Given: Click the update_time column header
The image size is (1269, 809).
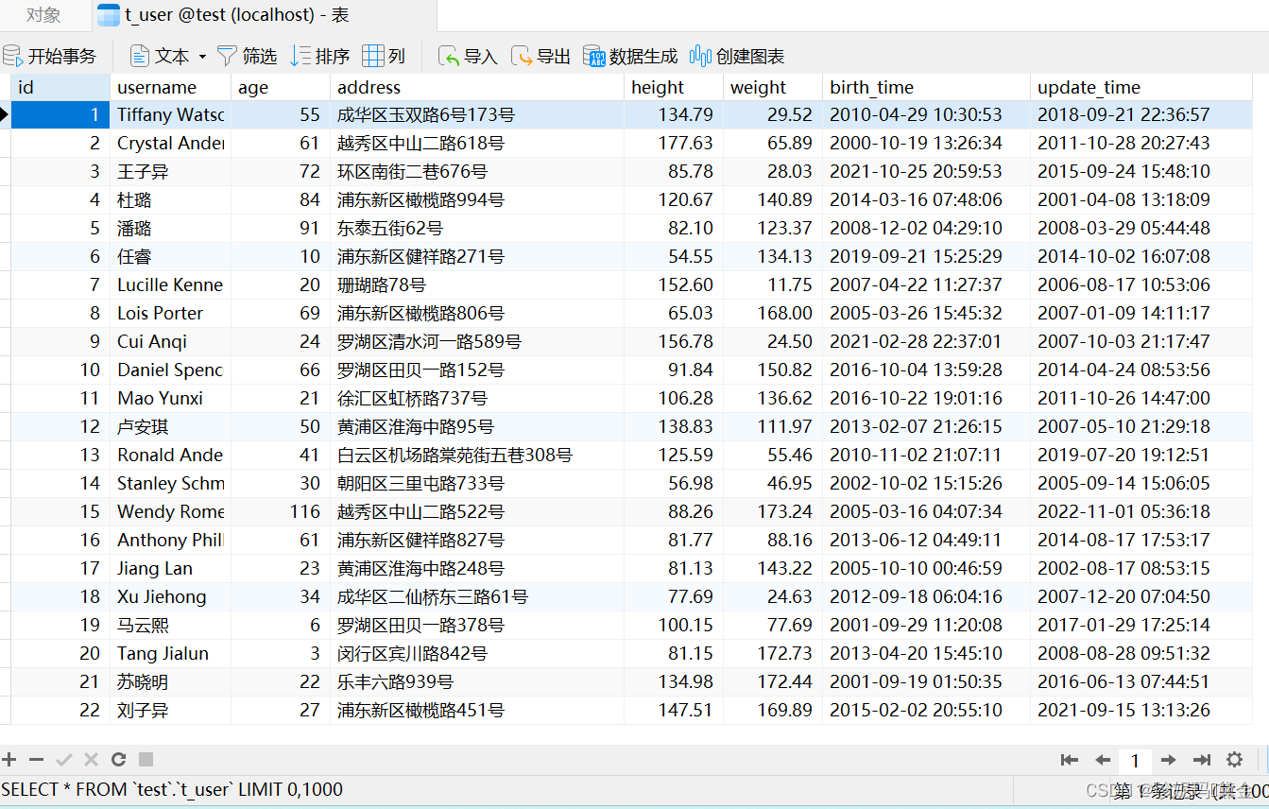Looking at the screenshot, I should (1141, 87).
